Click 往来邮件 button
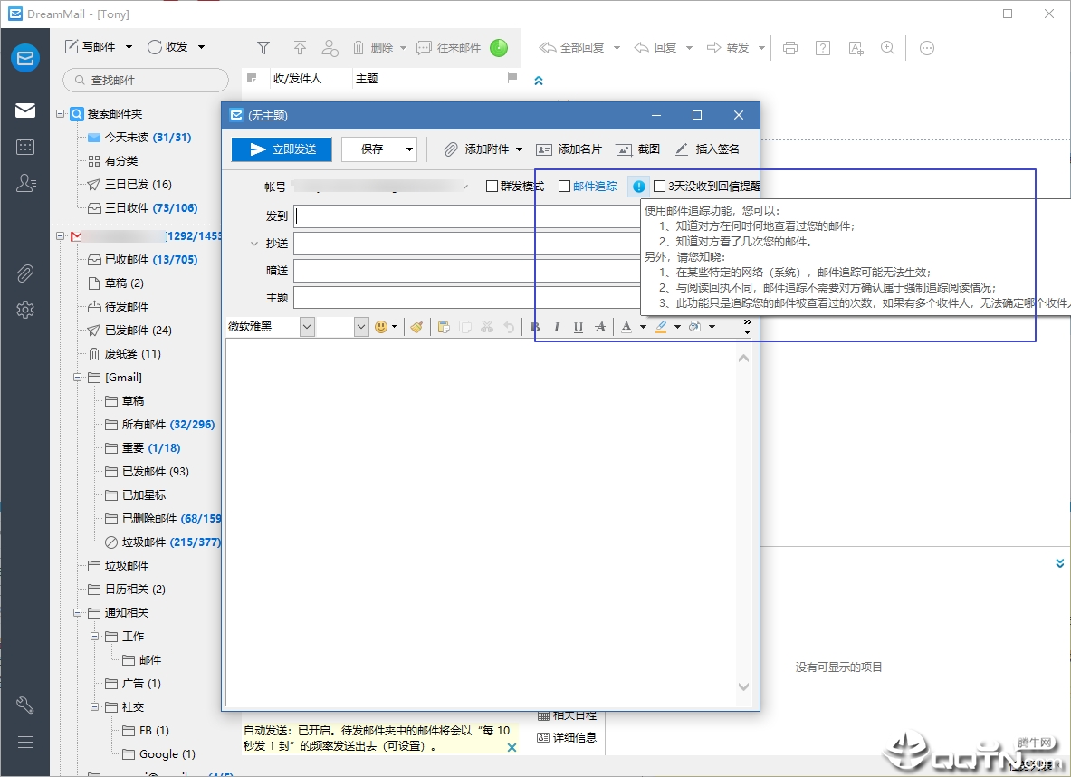The height and width of the screenshot is (777, 1071). 449,48
